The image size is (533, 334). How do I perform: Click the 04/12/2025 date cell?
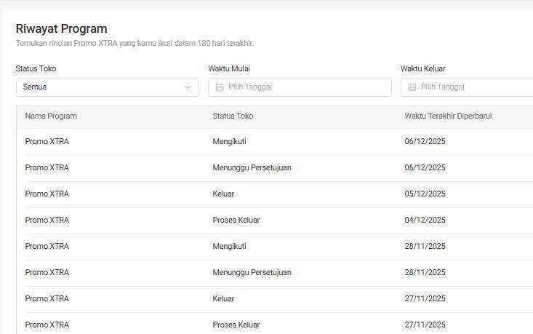(425, 220)
